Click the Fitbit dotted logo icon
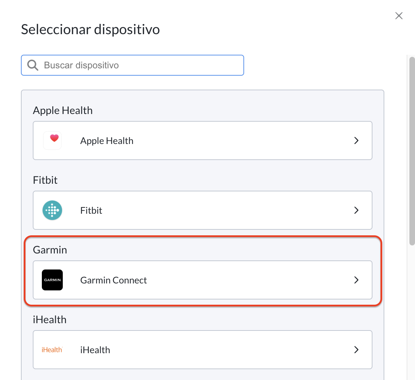The width and height of the screenshot is (415, 380). (52, 210)
